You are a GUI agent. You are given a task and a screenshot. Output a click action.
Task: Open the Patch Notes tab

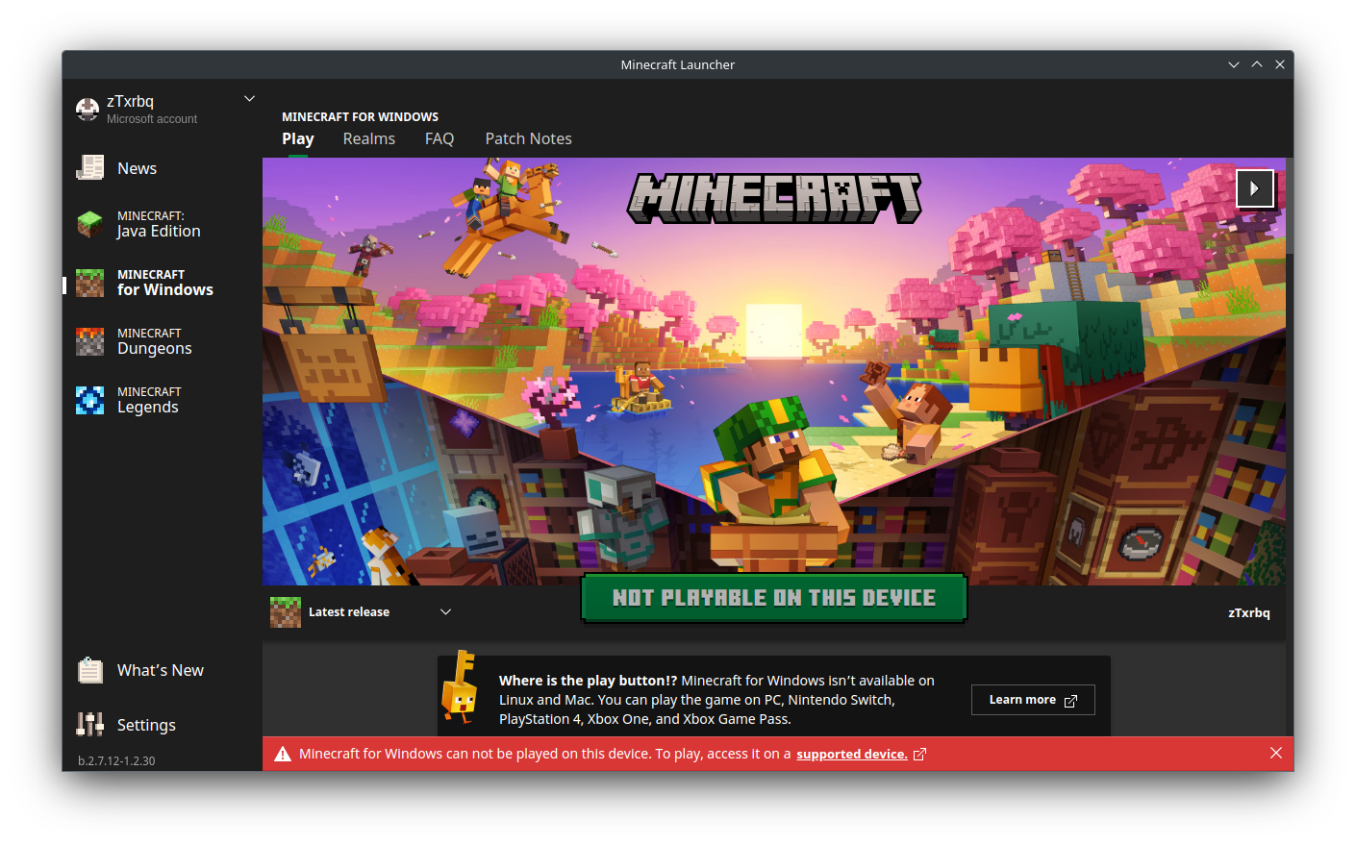[x=529, y=139]
